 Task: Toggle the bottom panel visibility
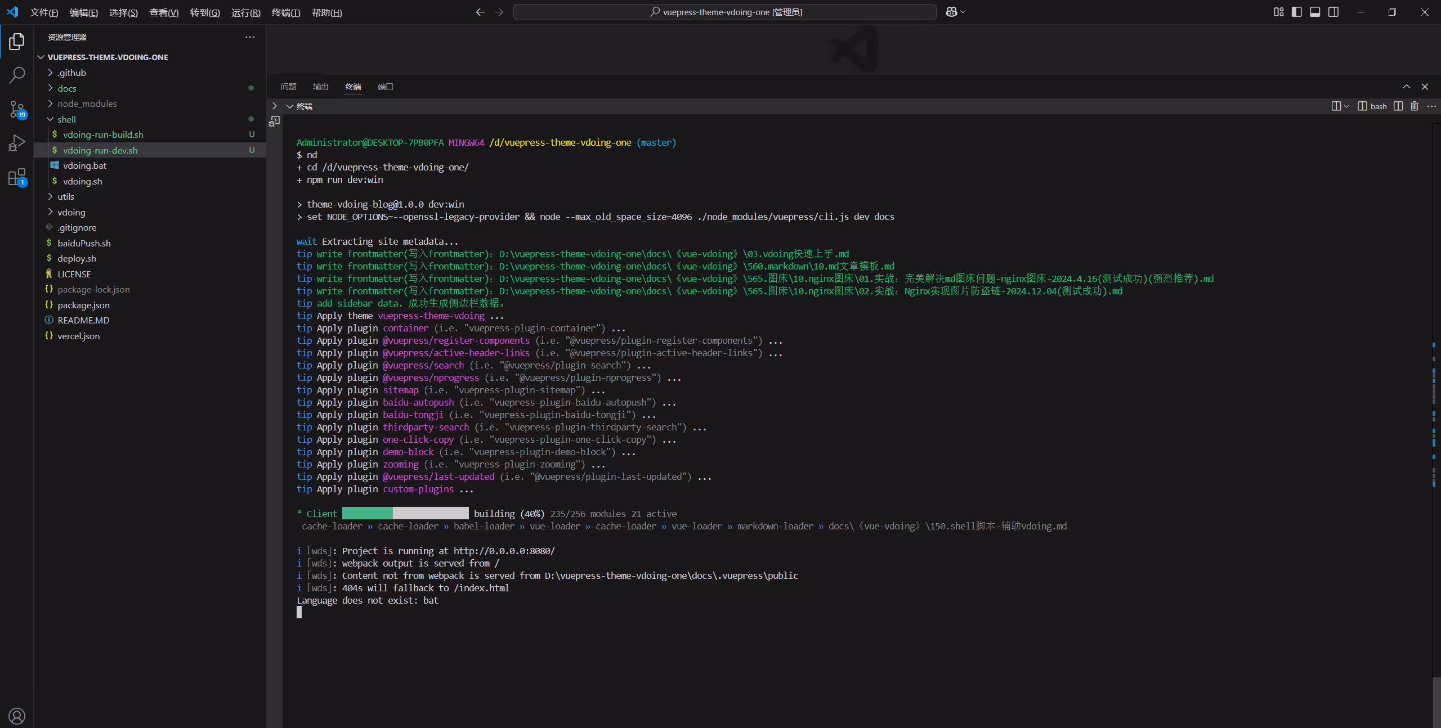pyautogui.click(x=1315, y=12)
